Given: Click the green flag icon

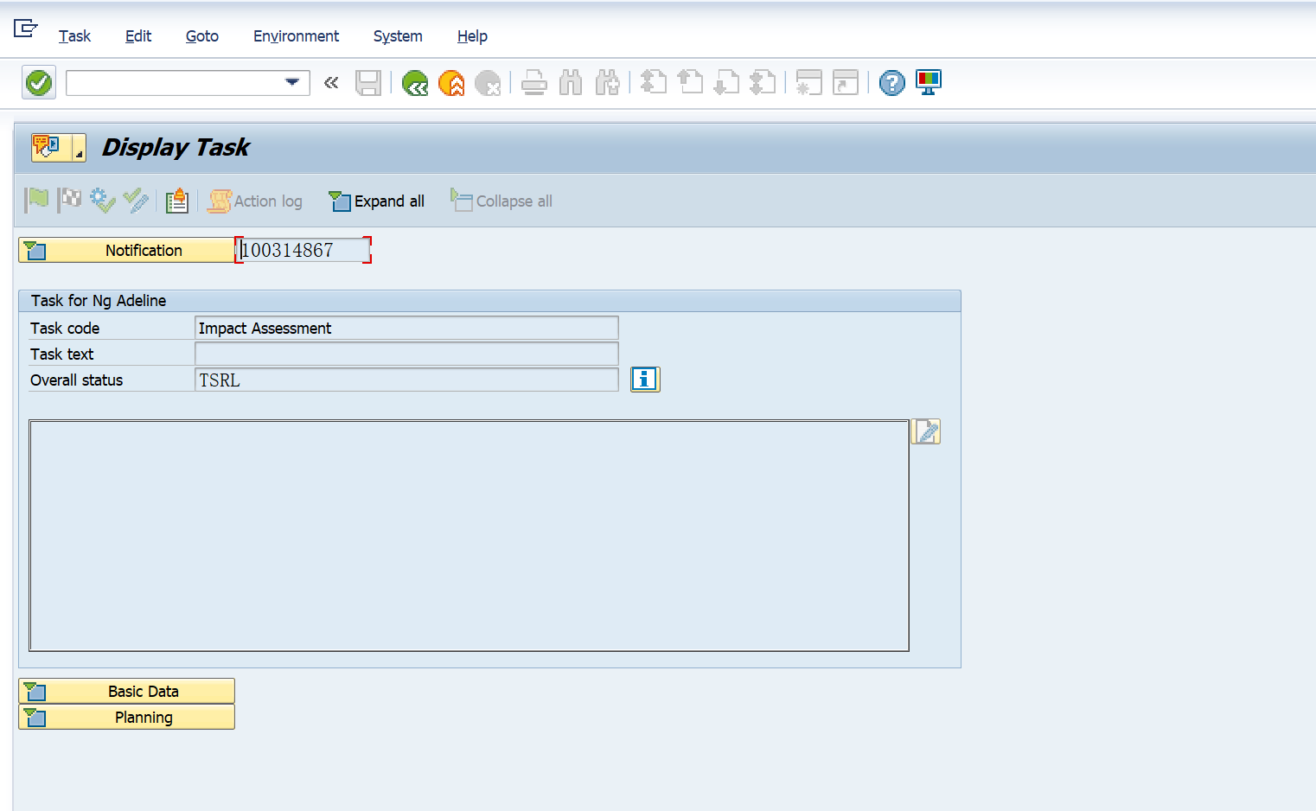Looking at the screenshot, I should click(37, 201).
